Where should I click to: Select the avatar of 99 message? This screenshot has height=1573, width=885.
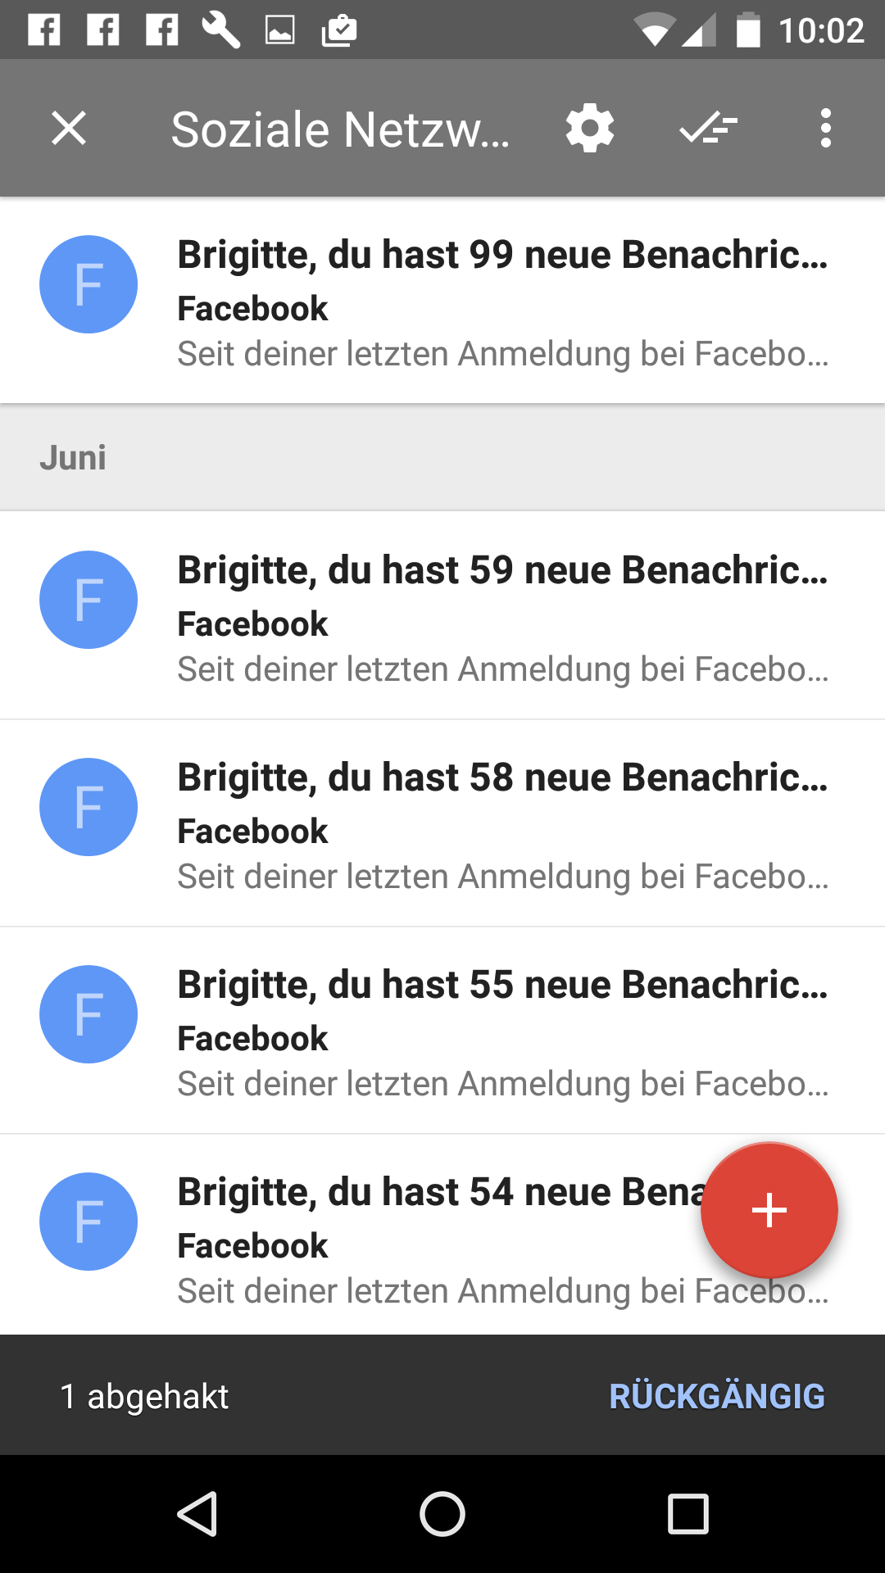tap(88, 284)
